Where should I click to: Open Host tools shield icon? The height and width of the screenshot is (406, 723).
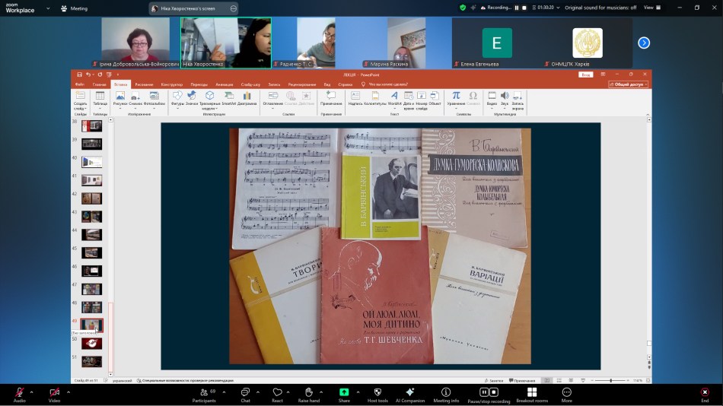(377, 392)
